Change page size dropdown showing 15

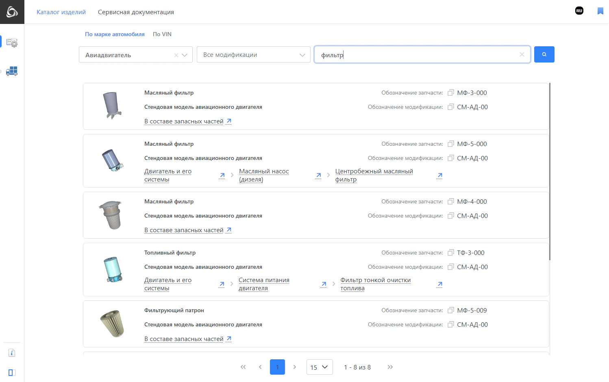(x=319, y=367)
